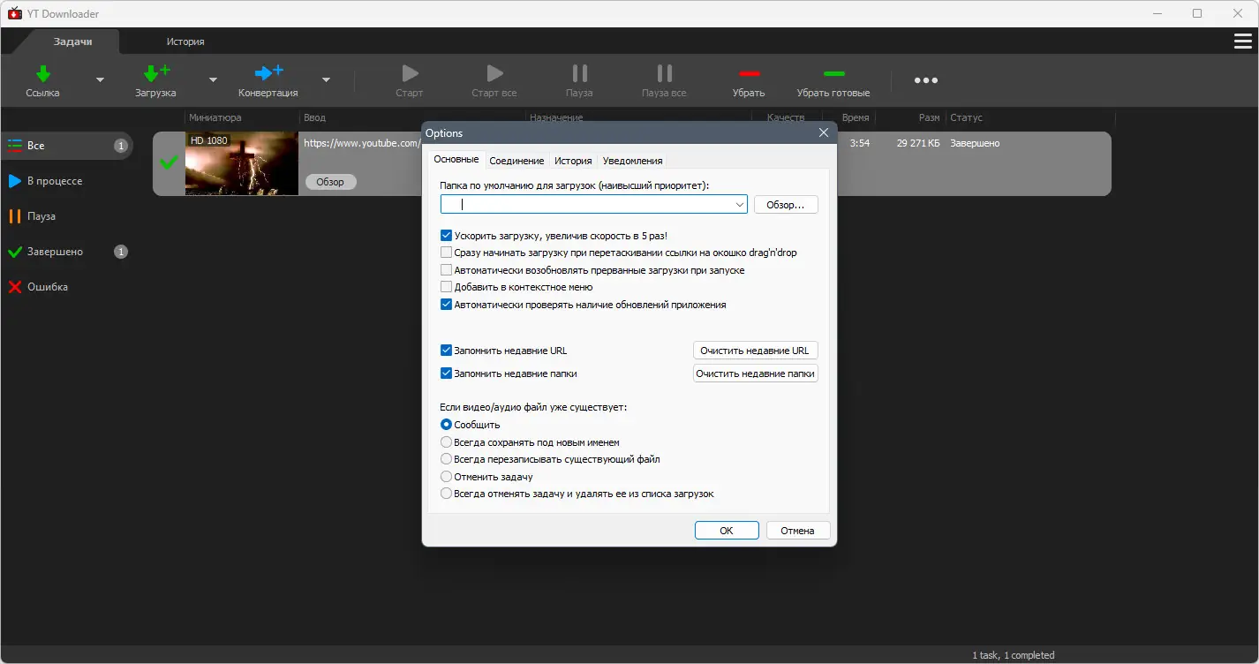Uncheck Ускорить загрузку speed option

coord(446,235)
